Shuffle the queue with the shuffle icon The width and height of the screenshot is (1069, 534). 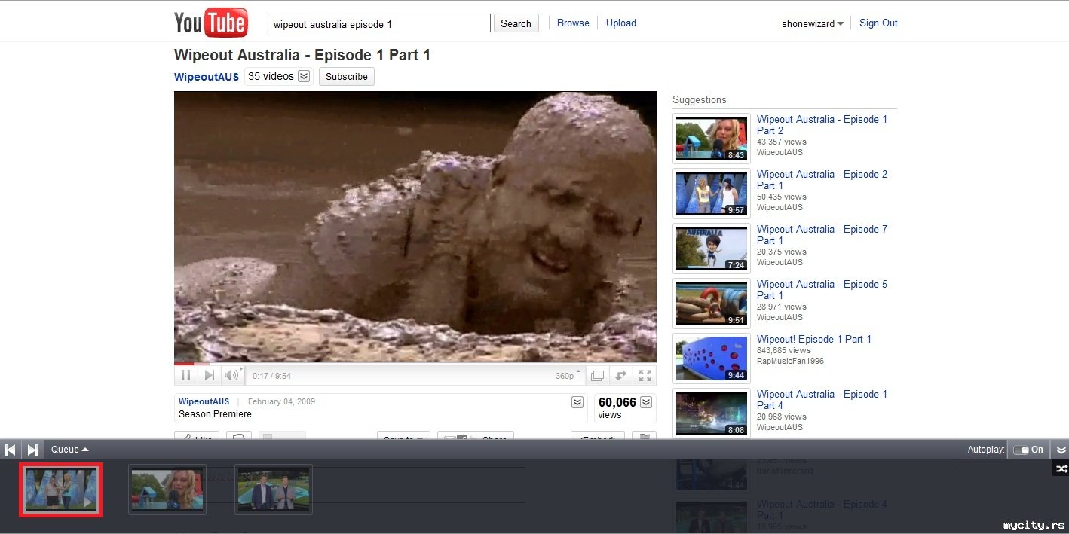(1061, 468)
